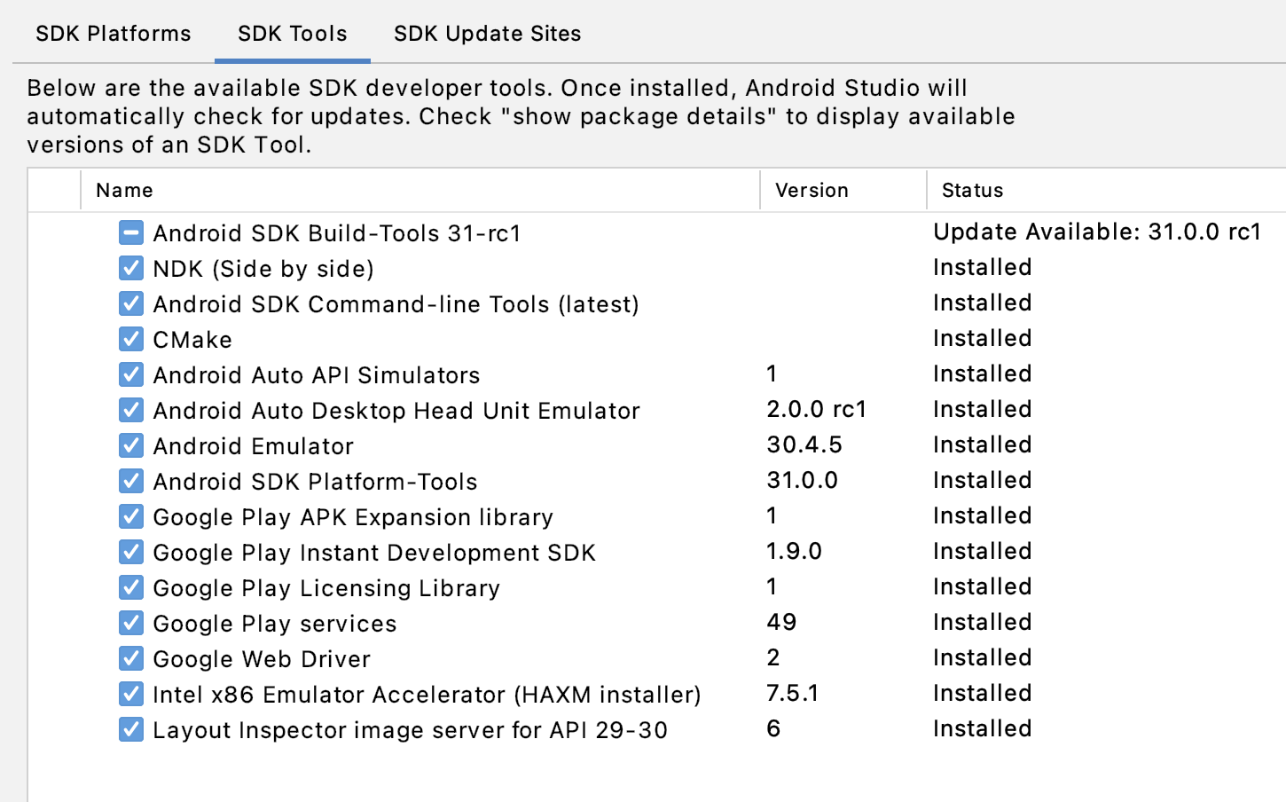Click 'Layout Inspector image server for API 29-30'
Screen dimensions: 1286x802
[x=410, y=730]
